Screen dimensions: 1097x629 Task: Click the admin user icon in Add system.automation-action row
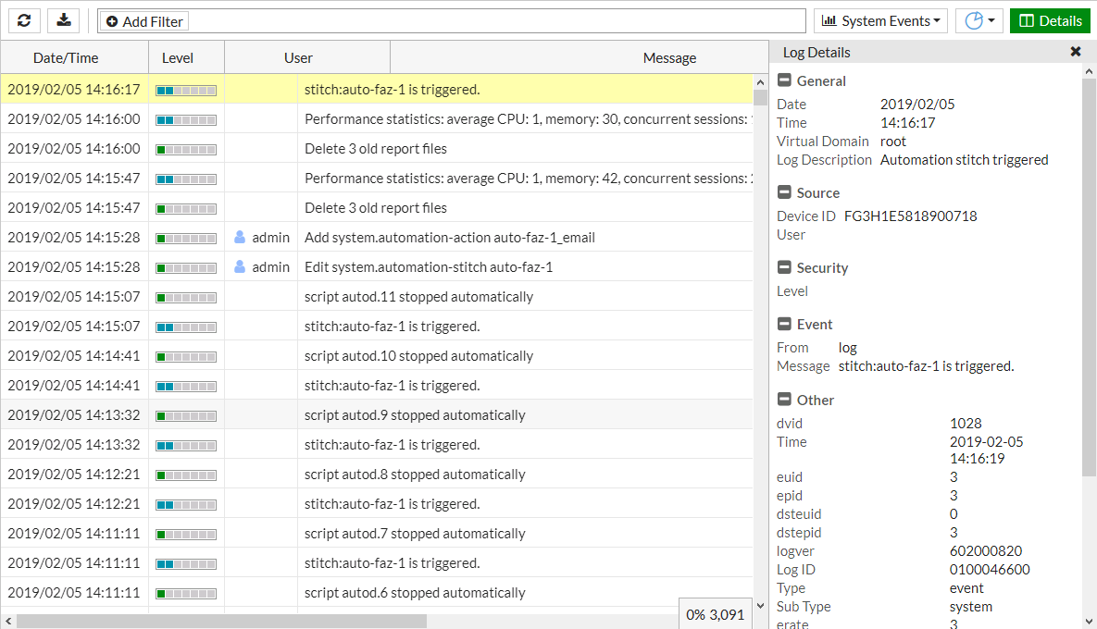pos(240,238)
